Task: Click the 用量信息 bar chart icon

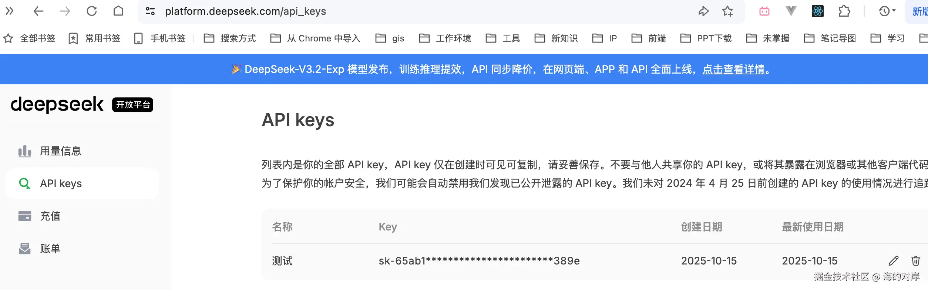Action: coord(25,151)
